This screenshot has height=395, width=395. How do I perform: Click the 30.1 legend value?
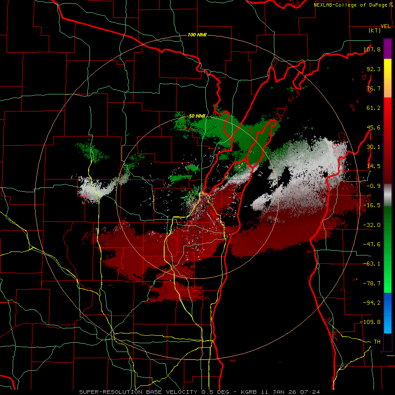(373, 147)
